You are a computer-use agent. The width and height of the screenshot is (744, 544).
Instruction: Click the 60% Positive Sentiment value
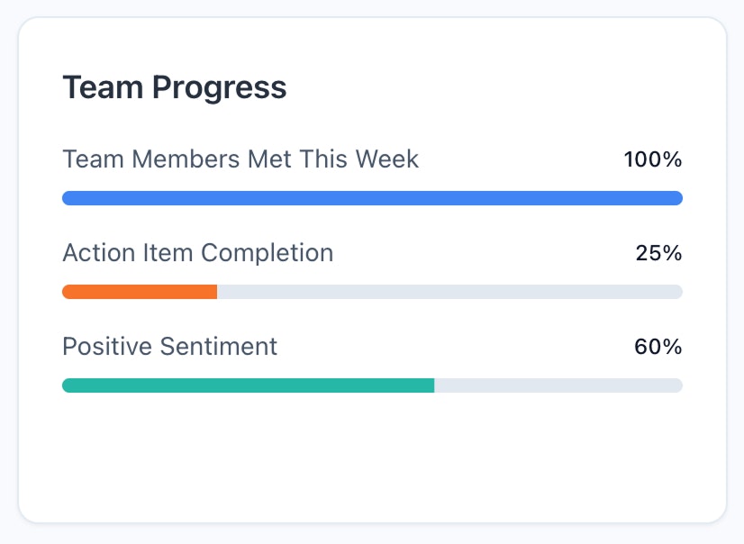tap(658, 348)
